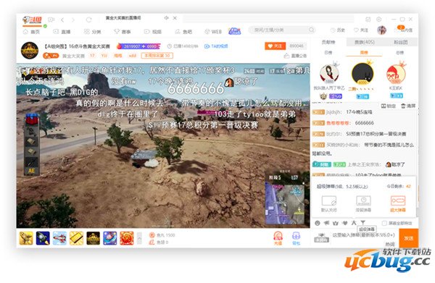Send the red-and-white plane gift

click(59, 238)
